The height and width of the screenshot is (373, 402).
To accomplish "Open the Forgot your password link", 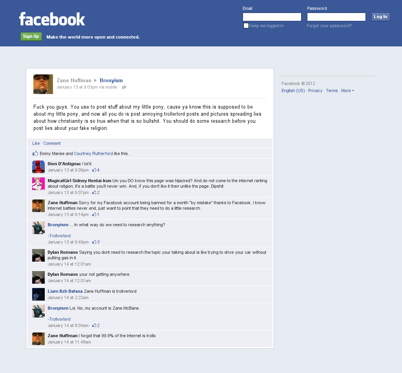I will click(x=329, y=26).
